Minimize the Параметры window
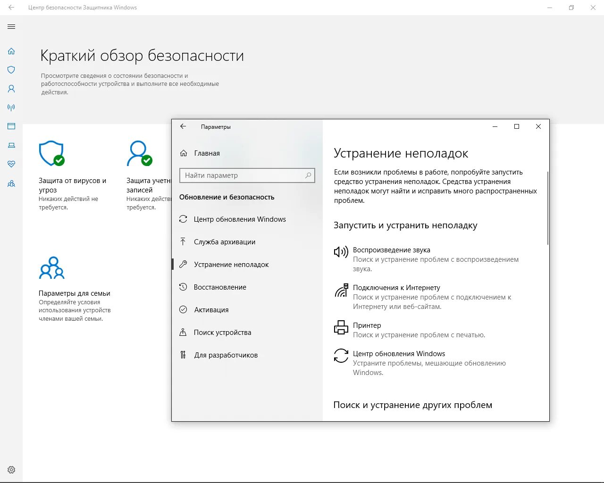The width and height of the screenshot is (604, 483). coord(495,126)
